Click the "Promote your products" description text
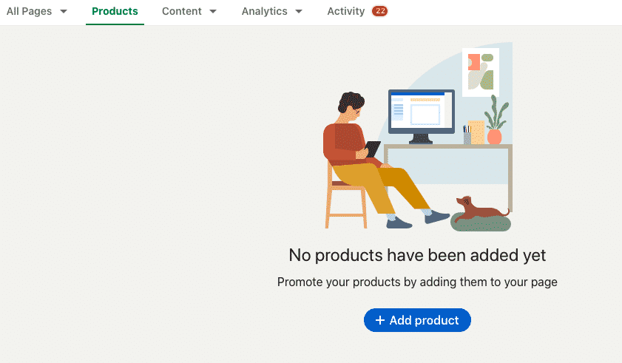Viewport: 622px width, 363px height. pyautogui.click(x=417, y=282)
